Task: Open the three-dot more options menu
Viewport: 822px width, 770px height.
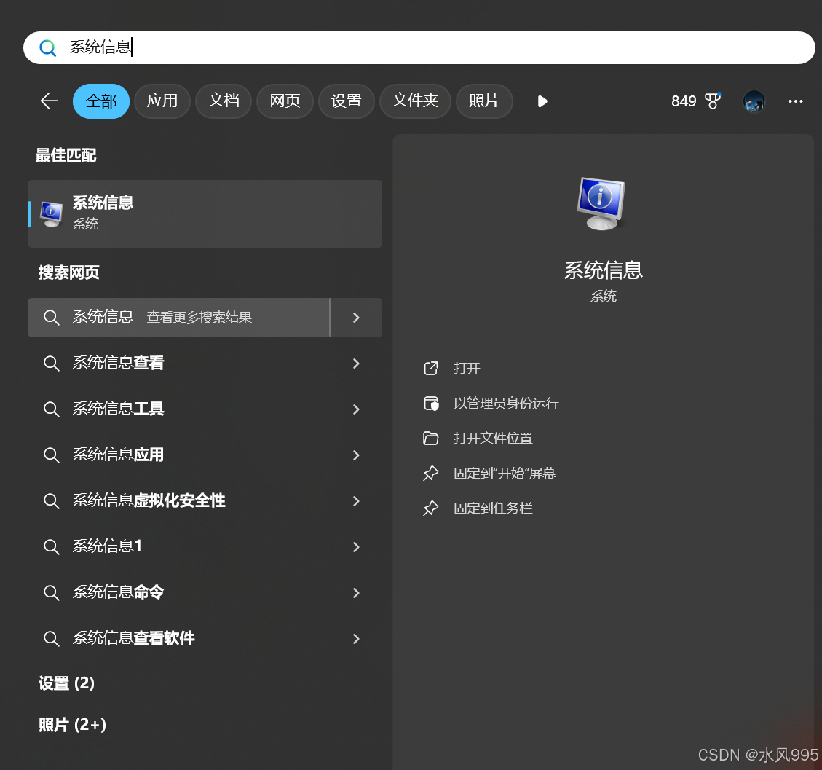Action: pyautogui.click(x=795, y=101)
